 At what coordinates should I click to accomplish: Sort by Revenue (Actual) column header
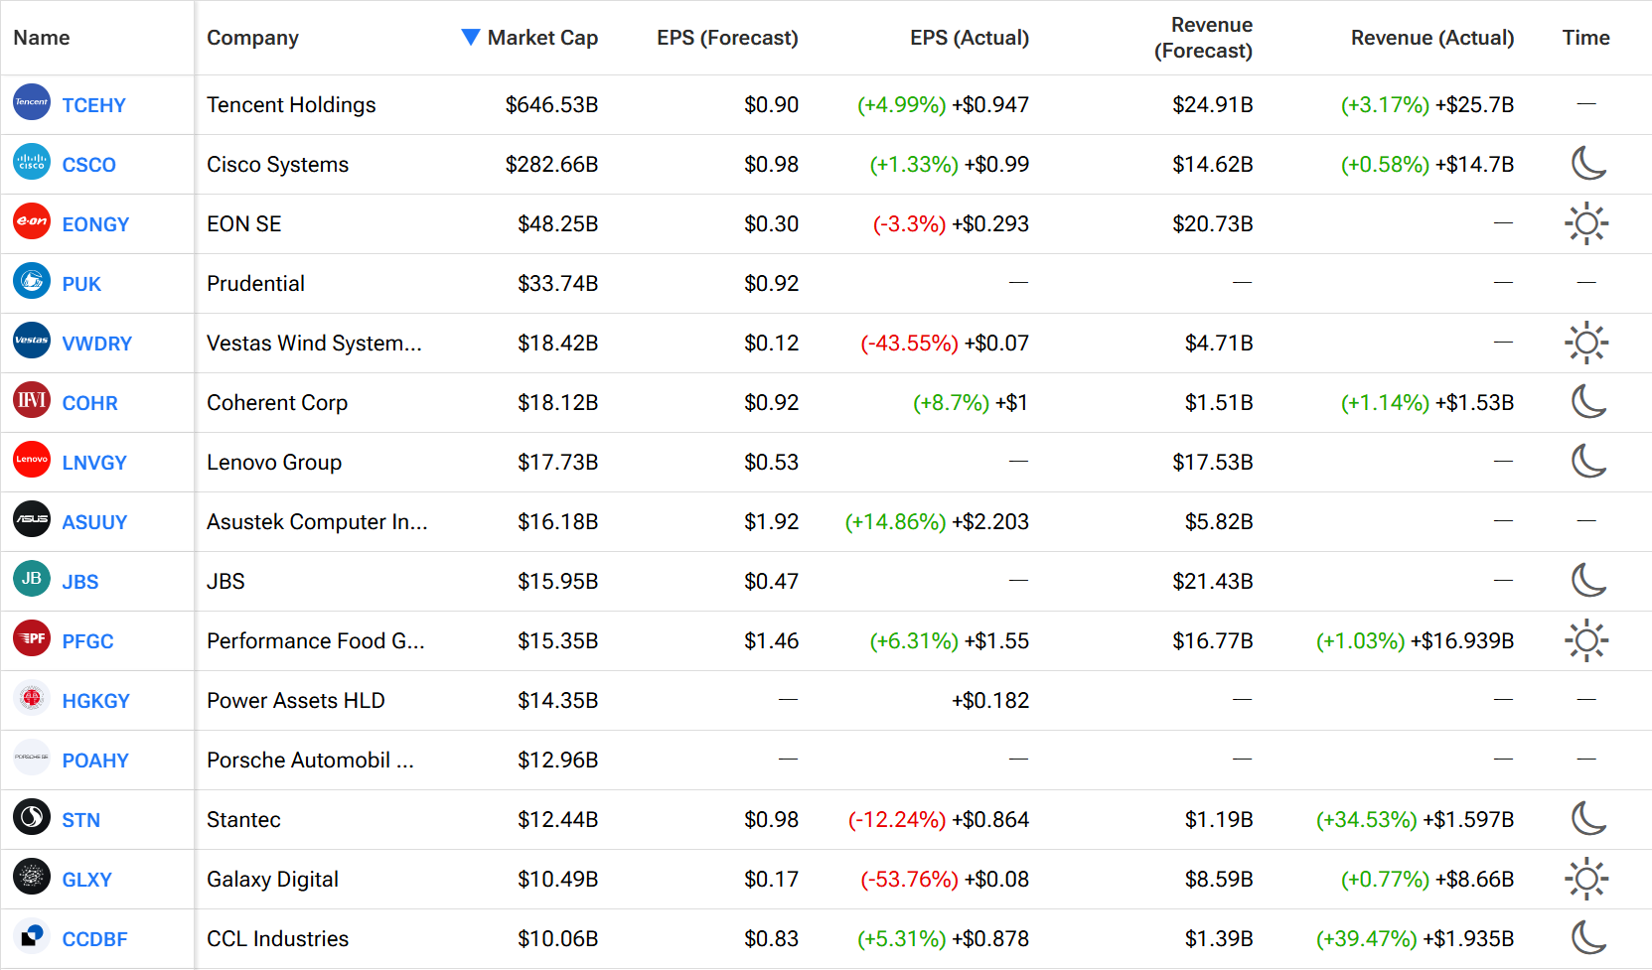(x=1432, y=38)
